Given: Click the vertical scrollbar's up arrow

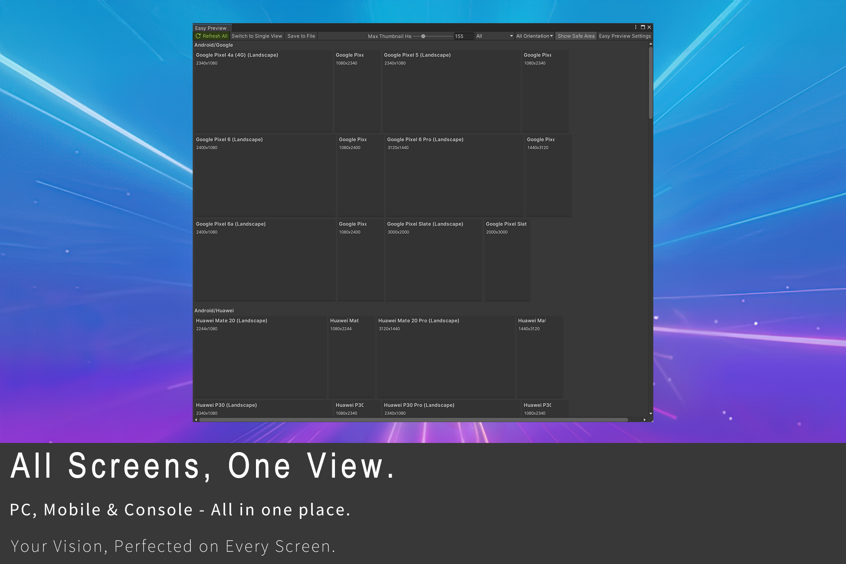Looking at the screenshot, I should pos(651,44).
